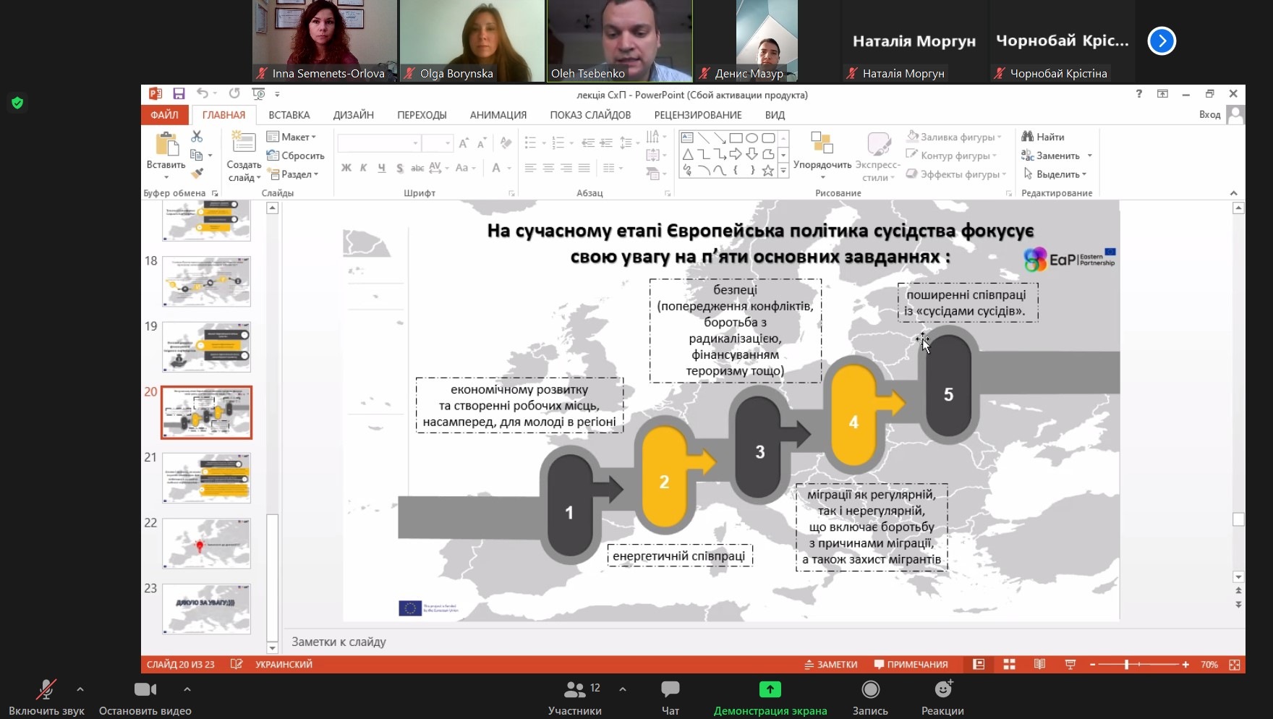The height and width of the screenshot is (719, 1273).
Task: Click the Undo arrow in PowerPoint
Action: coord(203,93)
